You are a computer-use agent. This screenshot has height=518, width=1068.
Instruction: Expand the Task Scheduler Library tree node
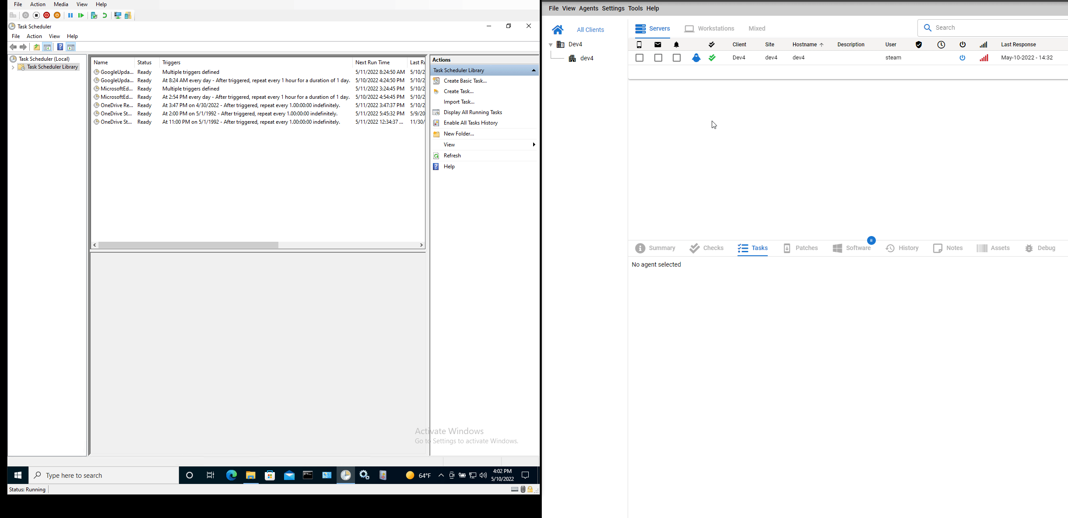click(x=13, y=67)
